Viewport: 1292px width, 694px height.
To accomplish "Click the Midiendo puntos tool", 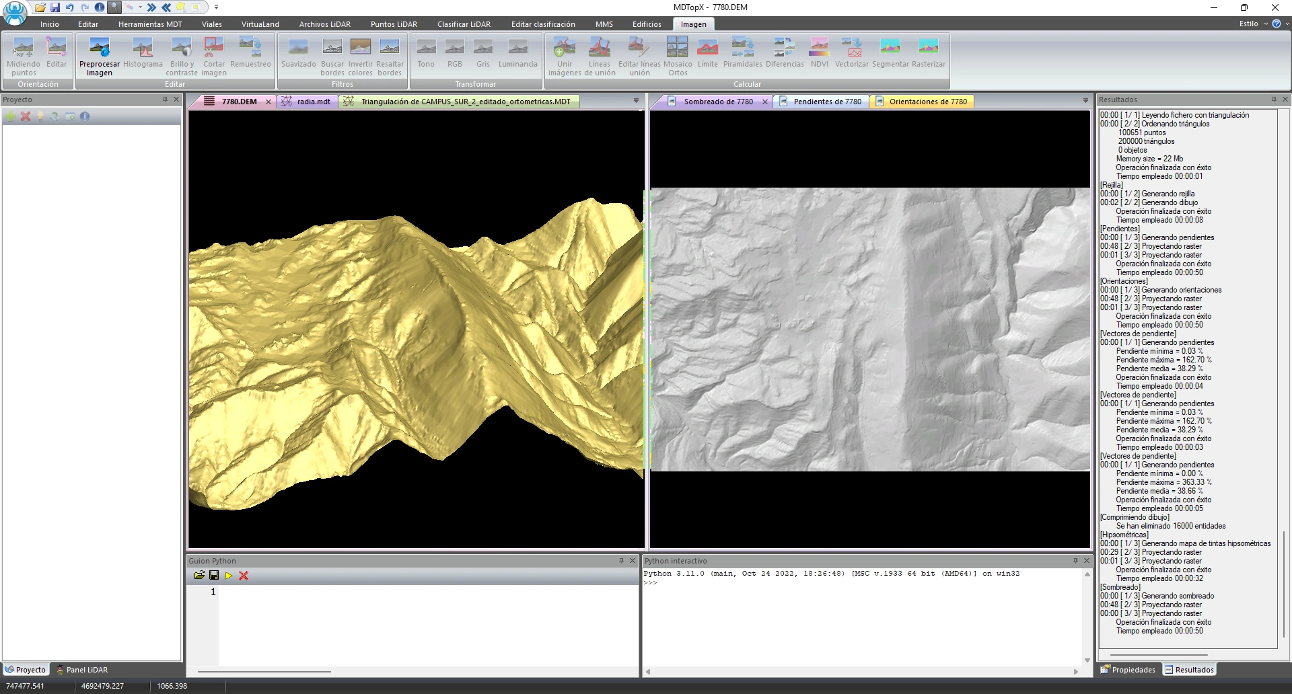I will pyautogui.click(x=24, y=56).
